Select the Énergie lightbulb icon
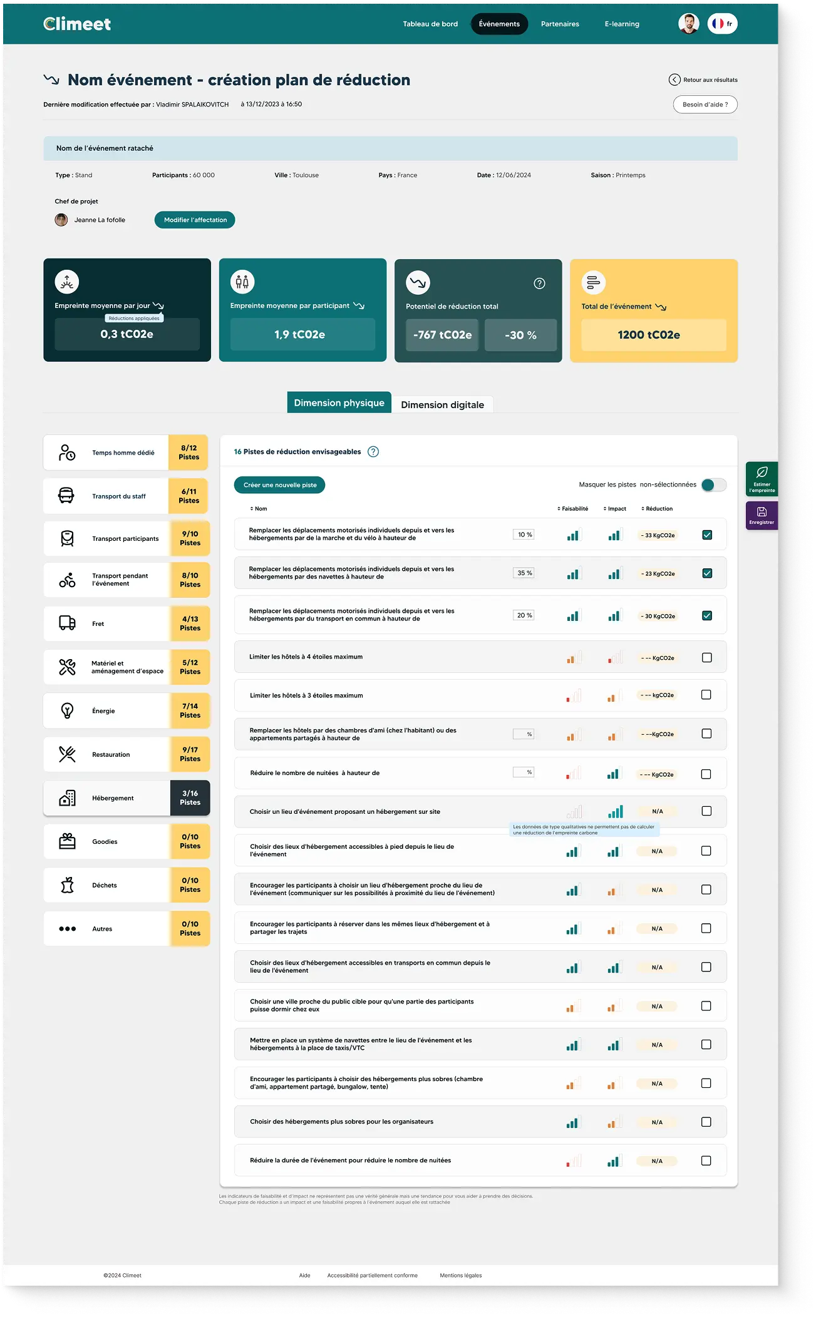 67,710
